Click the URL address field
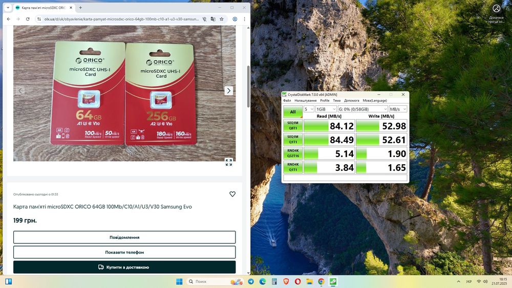Viewport: 512px width, 288px height. [121, 19]
